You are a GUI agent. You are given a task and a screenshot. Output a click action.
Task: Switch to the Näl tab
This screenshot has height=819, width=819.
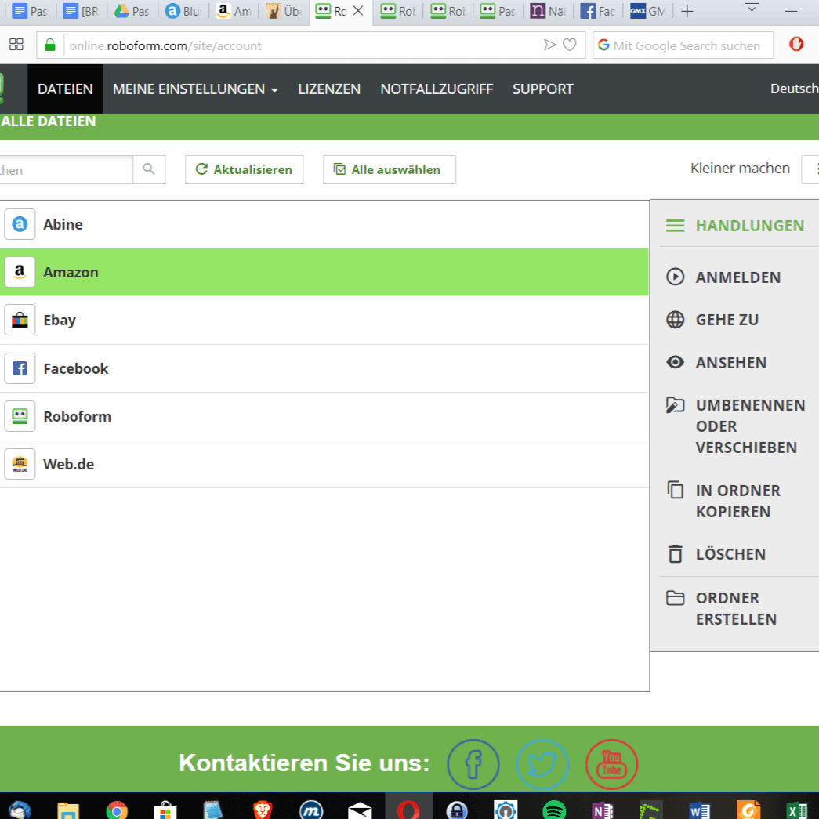tap(548, 11)
